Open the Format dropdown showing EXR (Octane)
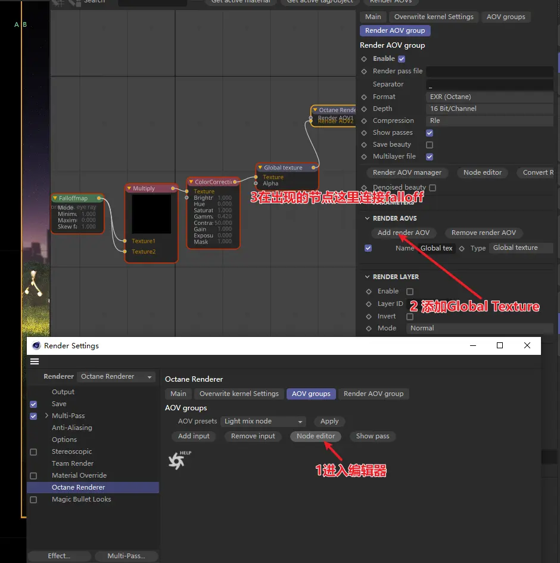This screenshot has width=560, height=563. coord(489,97)
